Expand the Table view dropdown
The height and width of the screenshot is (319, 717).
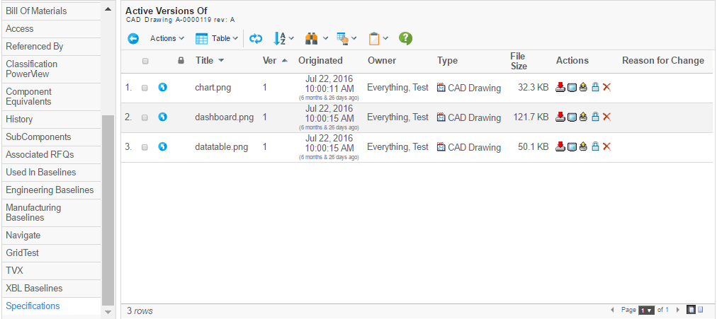[x=217, y=38]
